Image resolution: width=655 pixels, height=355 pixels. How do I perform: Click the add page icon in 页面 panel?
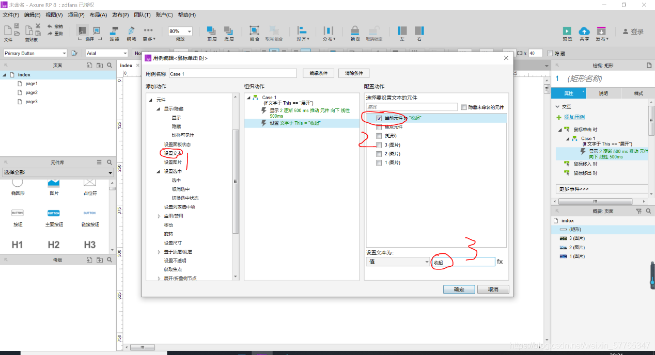pyautogui.click(x=89, y=66)
